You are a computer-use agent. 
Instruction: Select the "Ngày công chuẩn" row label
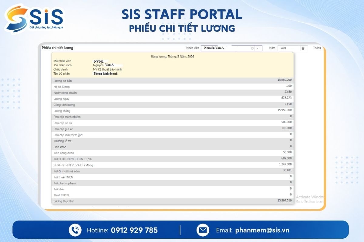pyautogui.click(x=65, y=93)
